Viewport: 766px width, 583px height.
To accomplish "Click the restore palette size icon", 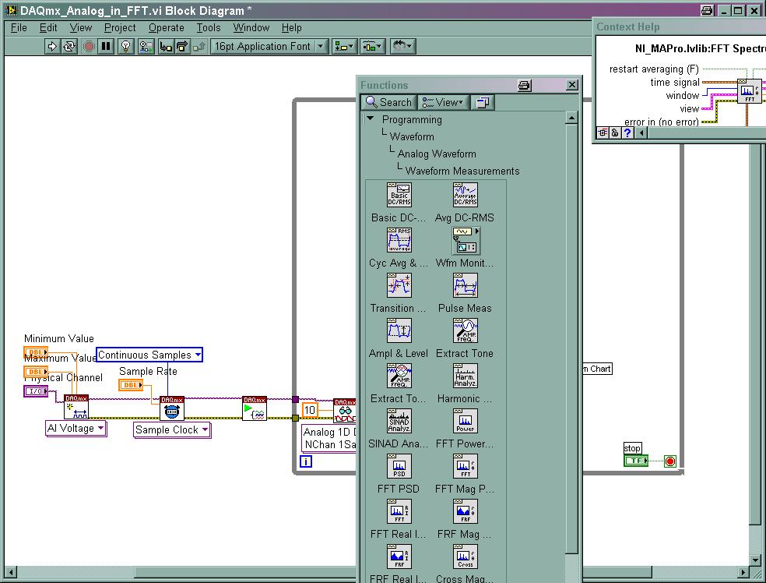I will [x=483, y=102].
